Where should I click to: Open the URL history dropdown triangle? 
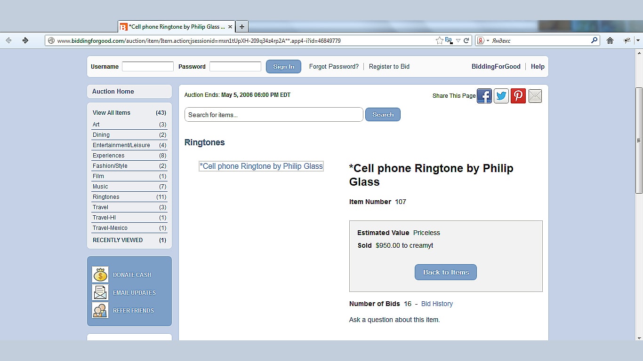pyautogui.click(x=458, y=41)
